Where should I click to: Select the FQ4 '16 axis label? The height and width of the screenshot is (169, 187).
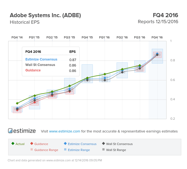[157, 37]
